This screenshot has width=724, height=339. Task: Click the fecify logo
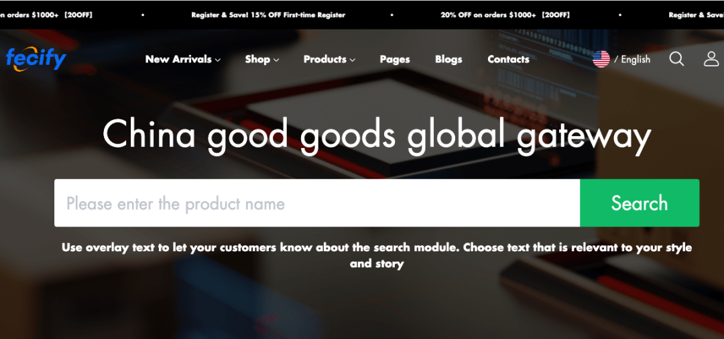tap(36, 59)
